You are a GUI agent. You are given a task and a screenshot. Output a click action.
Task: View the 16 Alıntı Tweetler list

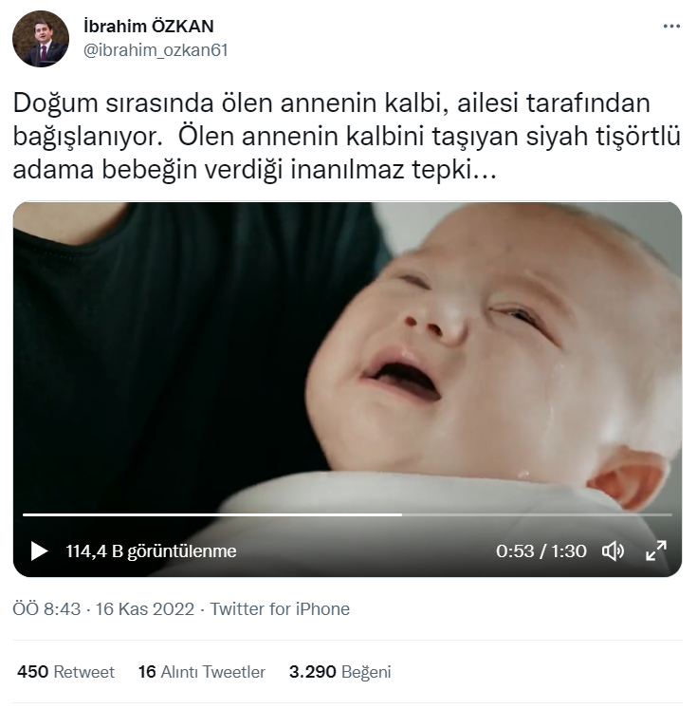pyautogui.click(x=201, y=672)
